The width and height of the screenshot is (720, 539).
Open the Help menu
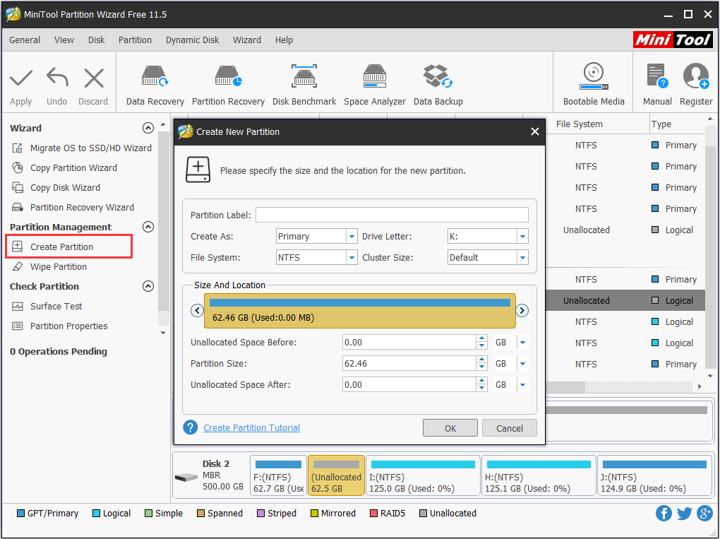[x=284, y=40]
